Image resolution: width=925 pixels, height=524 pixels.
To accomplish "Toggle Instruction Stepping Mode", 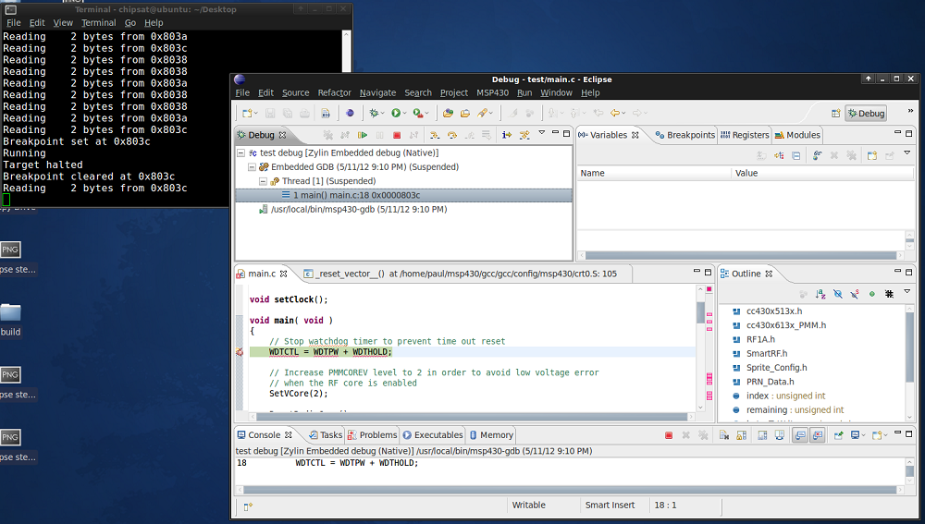I will [507, 135].
